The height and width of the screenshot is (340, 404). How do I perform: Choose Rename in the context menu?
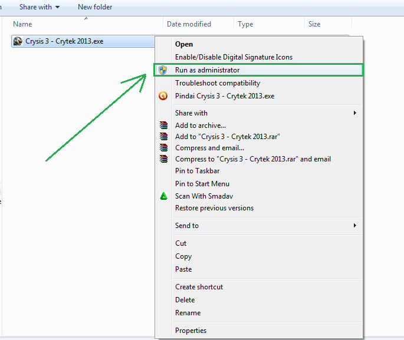coord(259,313)
